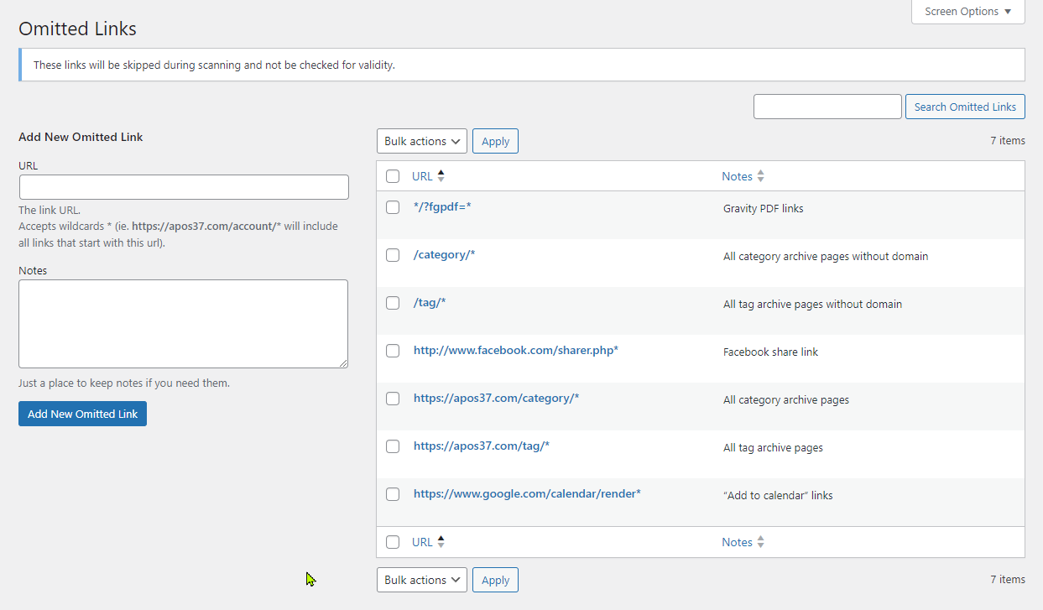Check the Google calendar render row
The width and height of the screenshot is (1043, 610).
(393, 494)
